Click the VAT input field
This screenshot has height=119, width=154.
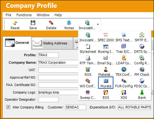(58, 70)
